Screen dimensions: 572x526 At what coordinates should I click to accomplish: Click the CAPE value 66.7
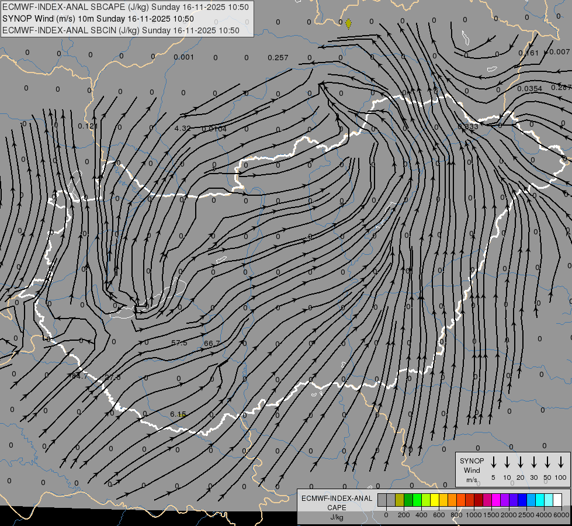[212, 343]
